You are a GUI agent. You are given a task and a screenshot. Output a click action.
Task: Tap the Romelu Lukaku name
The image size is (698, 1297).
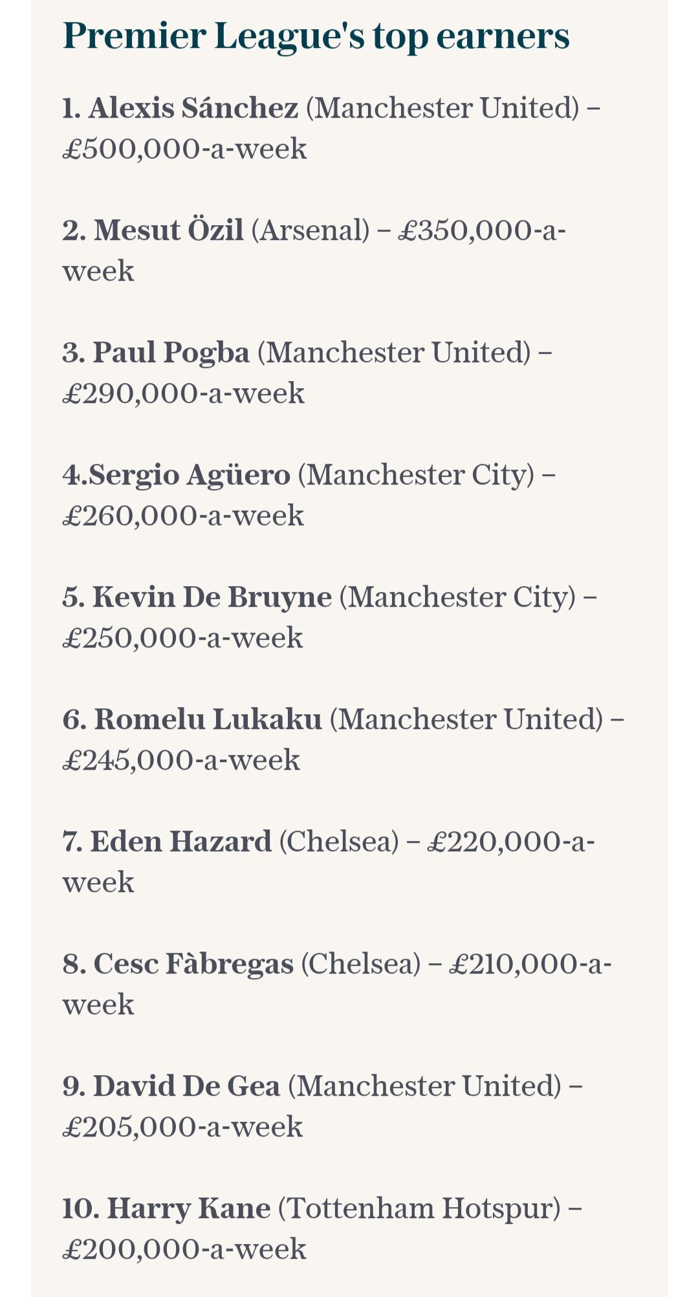click(208, 719)
